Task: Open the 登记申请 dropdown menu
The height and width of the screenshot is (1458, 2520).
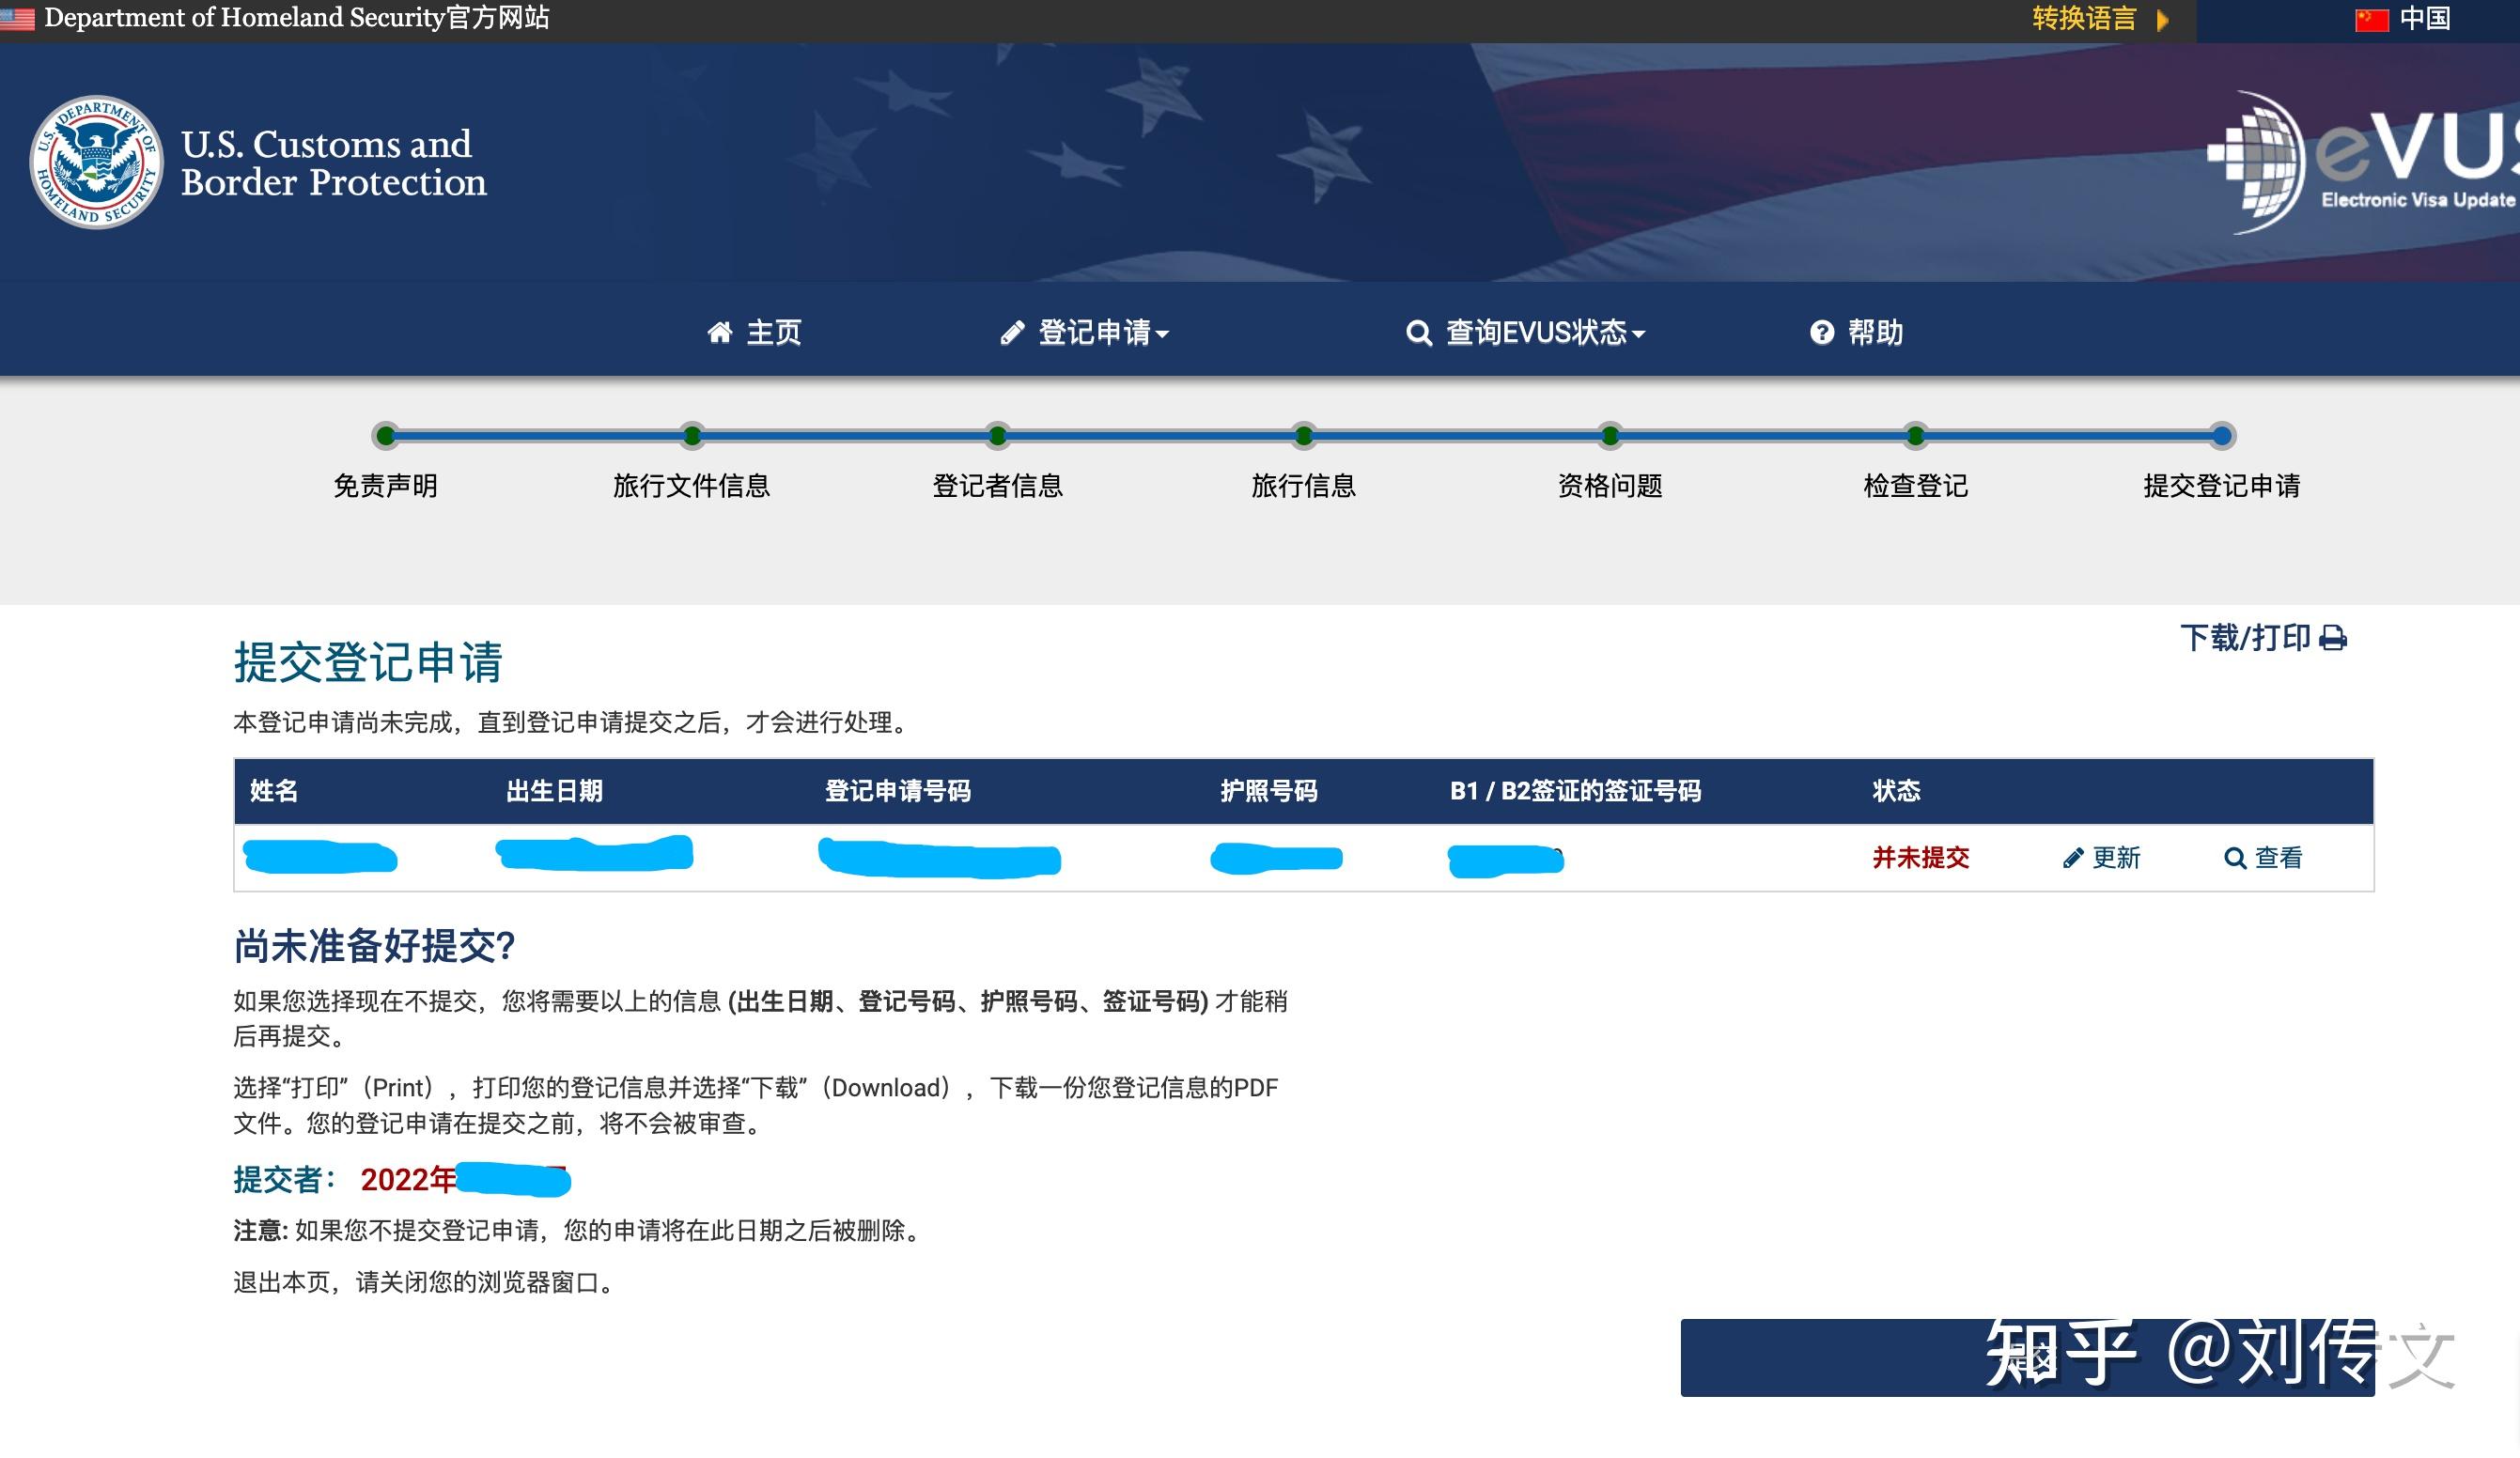Action: (1100, 332)
